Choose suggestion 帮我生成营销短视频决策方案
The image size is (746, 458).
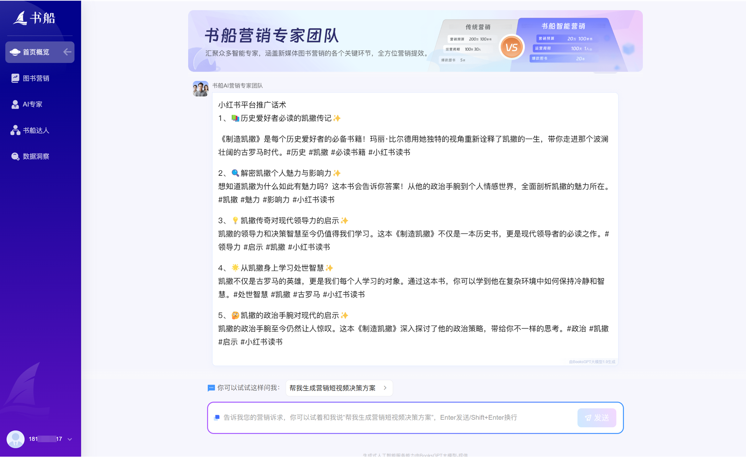[332, 388]
